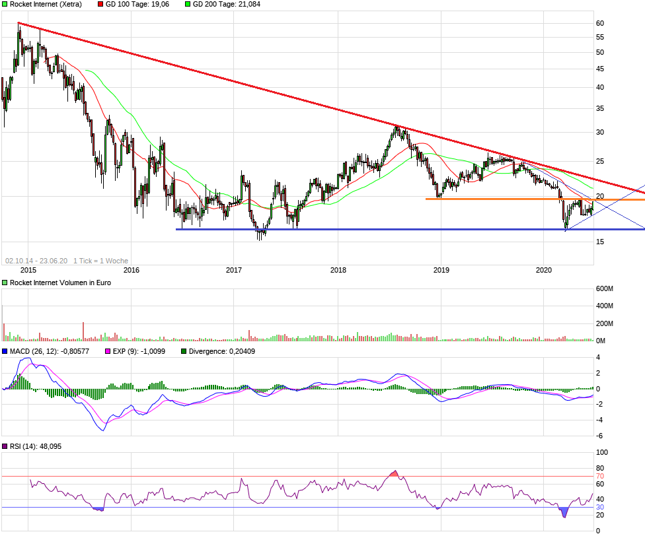
Task: Click the volume axis label 600M
Action: pyautogui.click(x=604, y=289)
